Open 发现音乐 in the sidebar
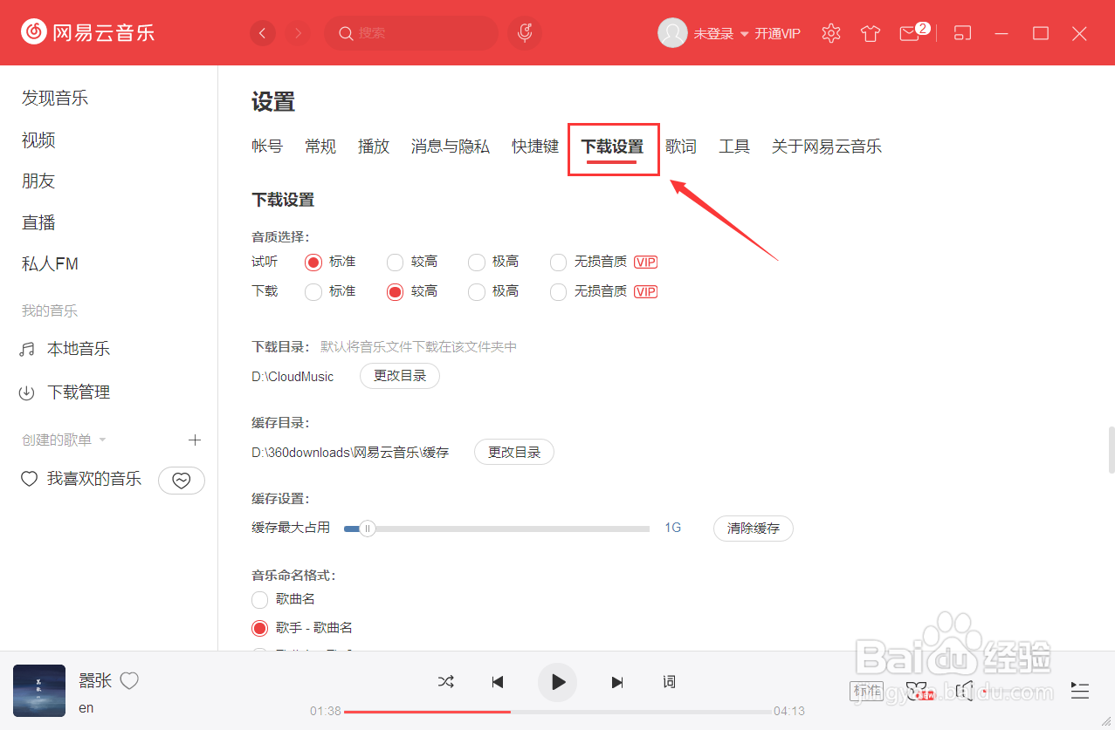1115x730 pixels. click(55, 98)
